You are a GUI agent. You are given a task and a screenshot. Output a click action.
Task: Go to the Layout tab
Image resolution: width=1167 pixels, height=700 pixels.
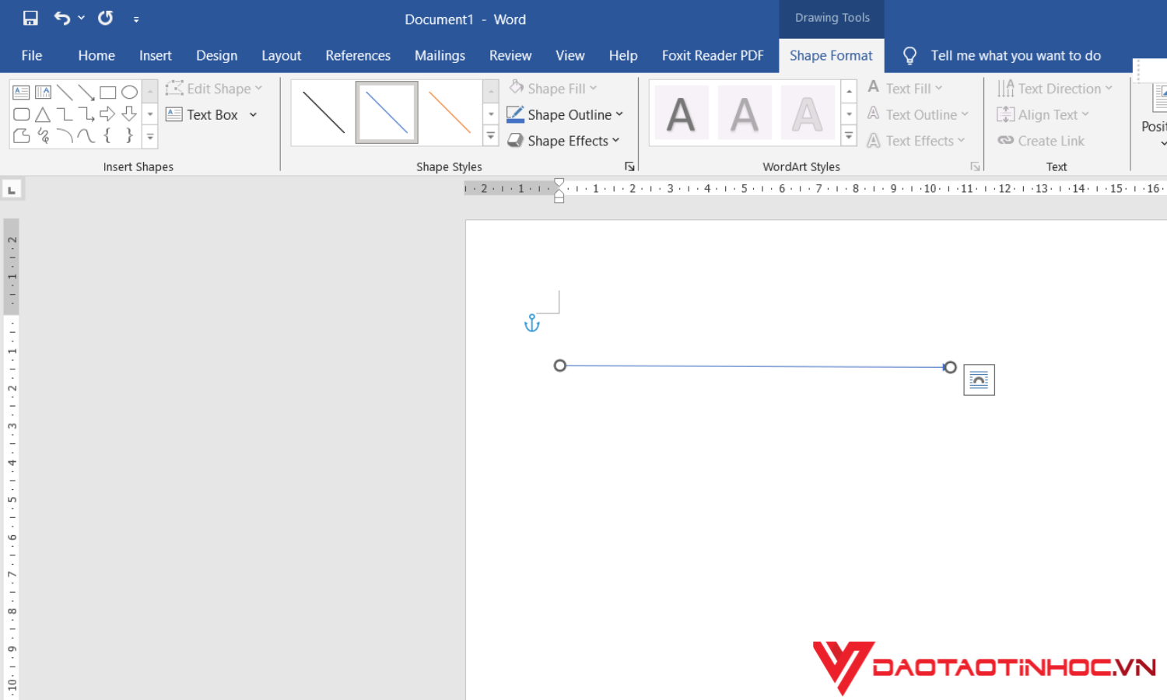[x=281, y=55]
